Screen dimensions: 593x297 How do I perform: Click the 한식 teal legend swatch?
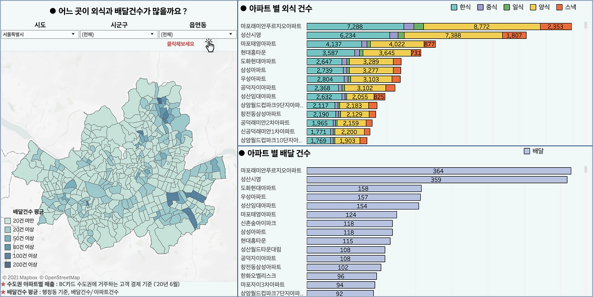(454, 7)
